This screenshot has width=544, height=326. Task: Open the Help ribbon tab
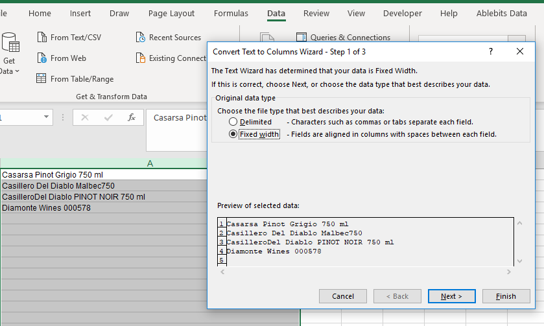[449, 13]
